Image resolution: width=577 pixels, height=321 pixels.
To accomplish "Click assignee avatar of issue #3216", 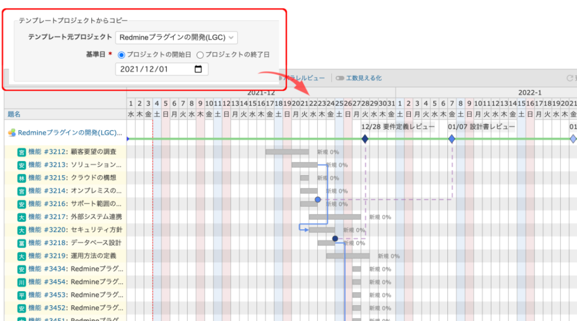I will [x=22, y=204].
